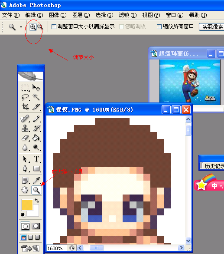This screenshot has height=254, width=224.
Task: Select the Clone Stamp tool
Action: pyautogui.click(x=25, y=128)
